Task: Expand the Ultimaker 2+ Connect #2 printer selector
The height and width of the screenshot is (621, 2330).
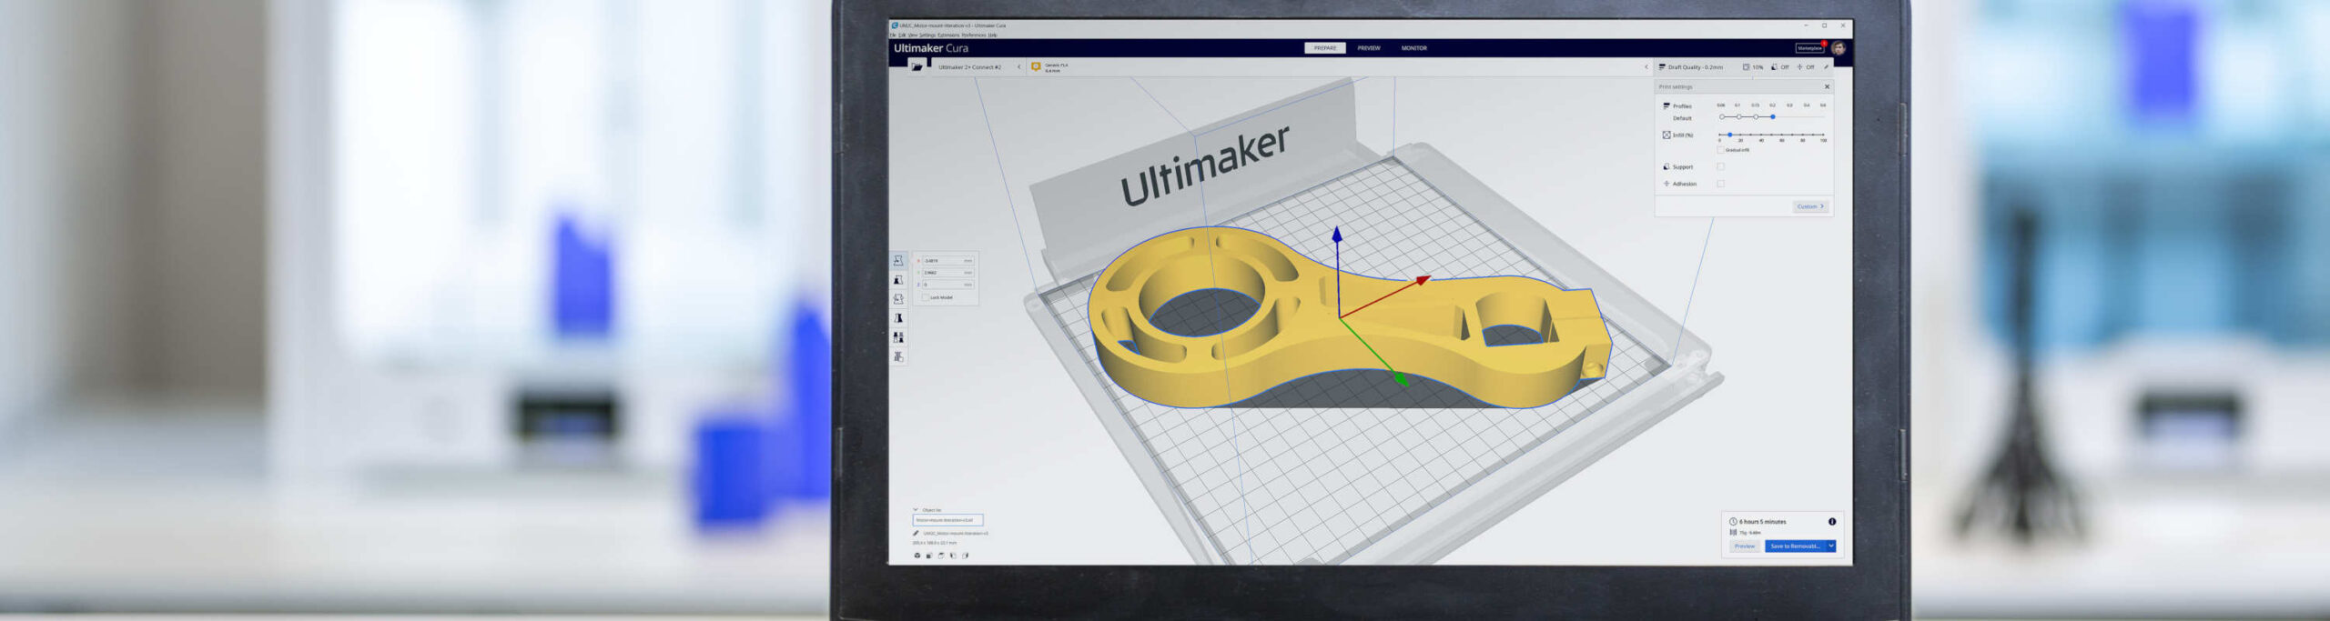Action: click(x=977, y=66)
